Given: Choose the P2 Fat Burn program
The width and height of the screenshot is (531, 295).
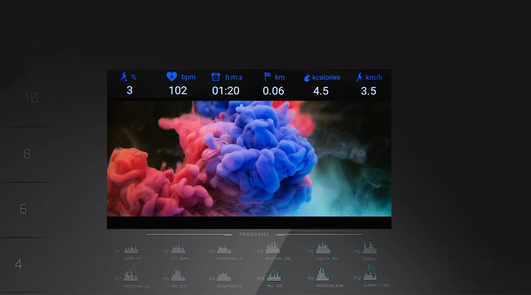Looking at the screenshot, I should 178,250.
